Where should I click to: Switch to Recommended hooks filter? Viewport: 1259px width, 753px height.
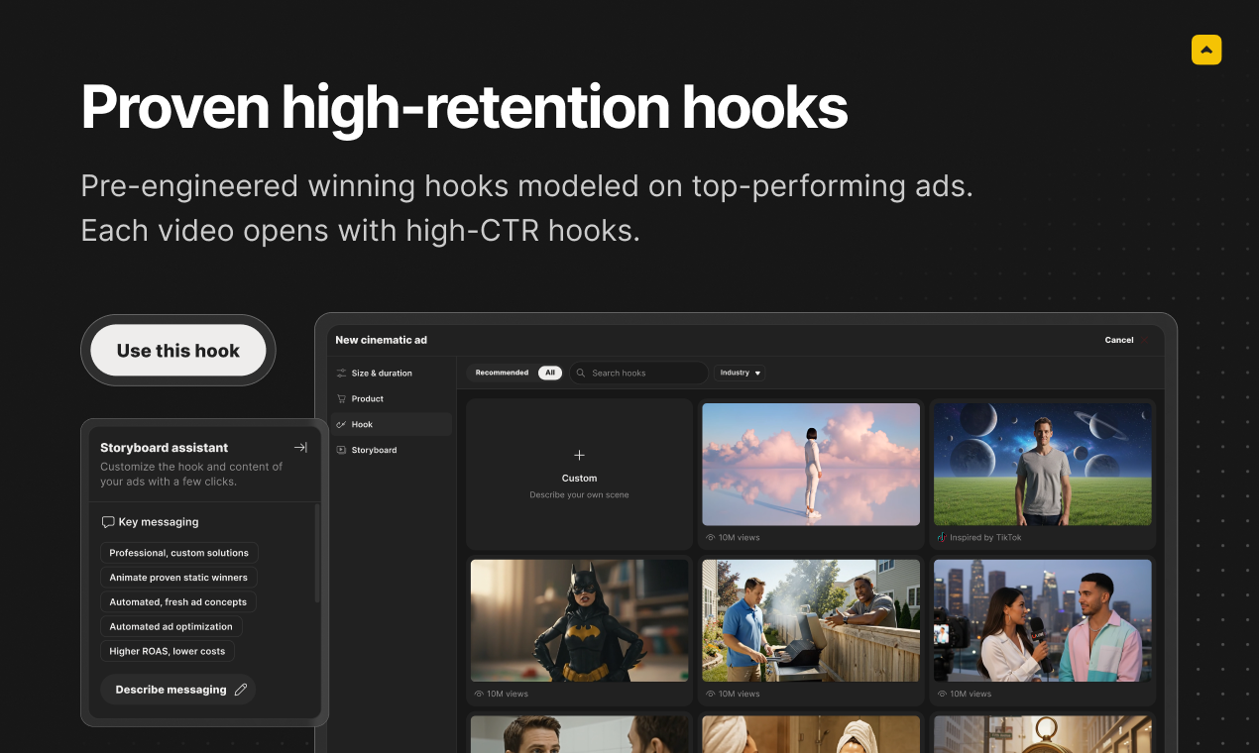[502, 373]
